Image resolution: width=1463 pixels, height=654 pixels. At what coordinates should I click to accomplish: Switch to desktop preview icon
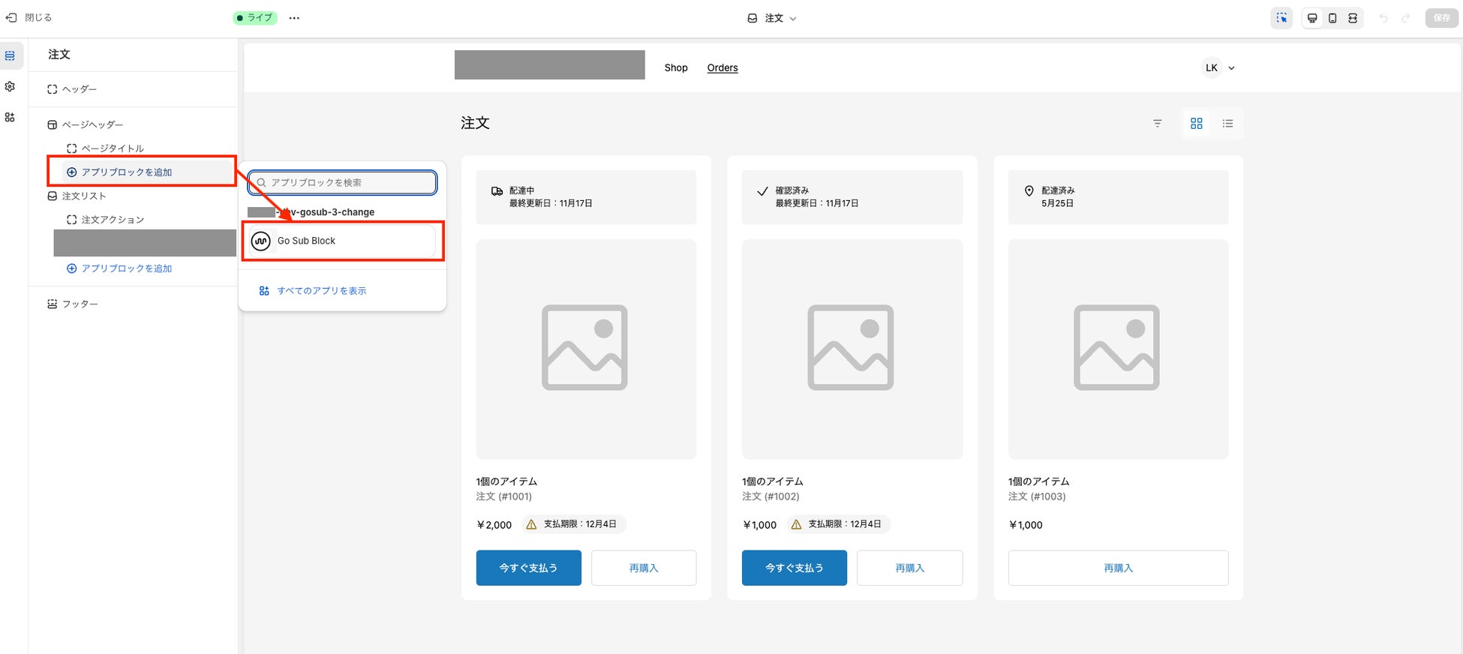point(1312,18)
